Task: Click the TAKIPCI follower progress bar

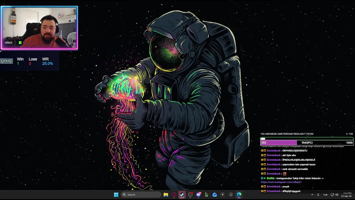Action: pyautogui.click(x=307, y=143)
